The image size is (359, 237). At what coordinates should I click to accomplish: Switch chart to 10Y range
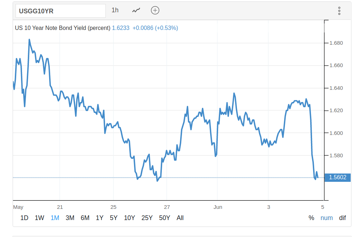coord(129,218)
